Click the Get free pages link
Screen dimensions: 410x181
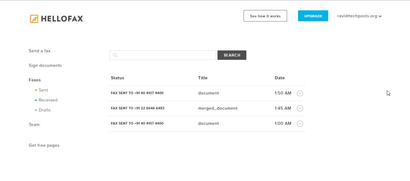pyautogui.click(x=44, y=145)
